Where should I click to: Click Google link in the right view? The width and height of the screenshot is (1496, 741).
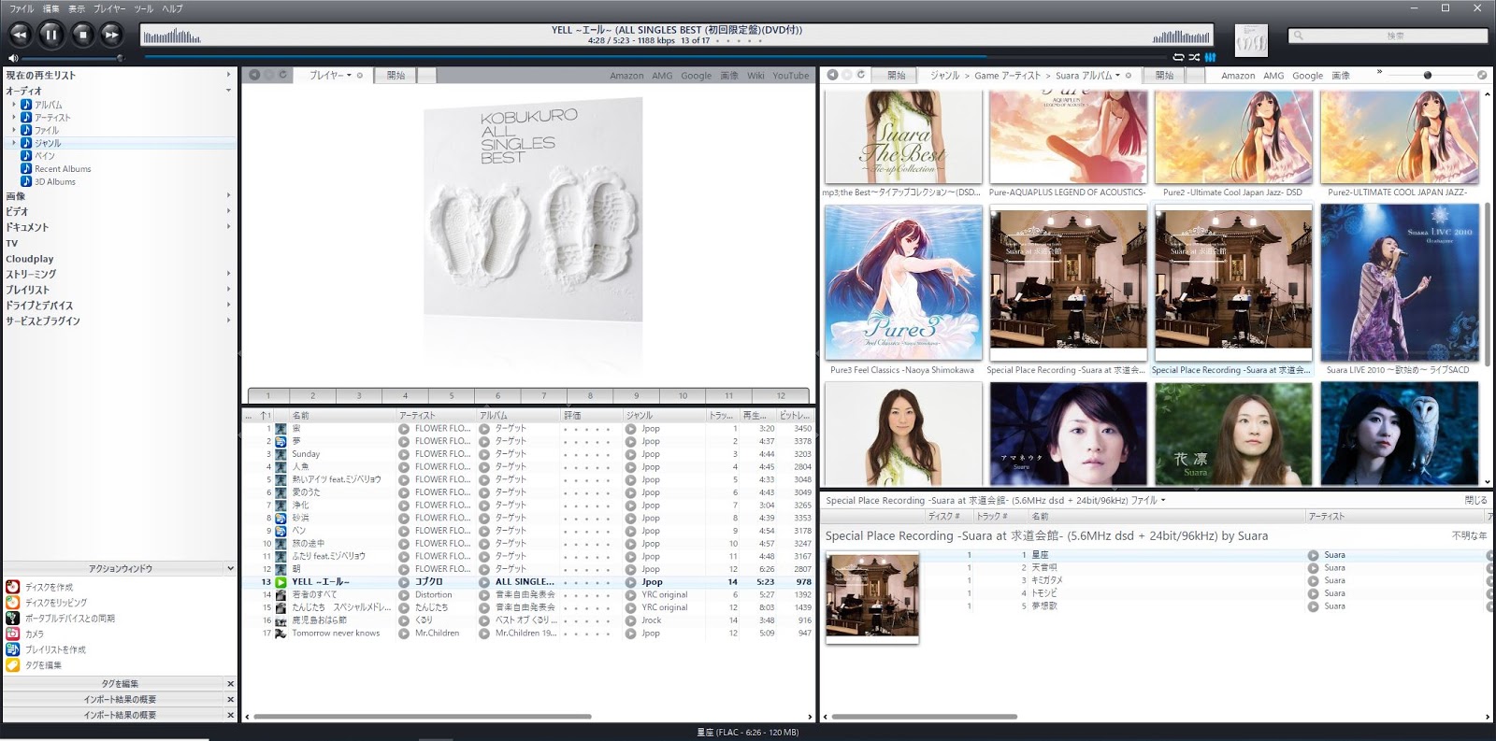1307,76
